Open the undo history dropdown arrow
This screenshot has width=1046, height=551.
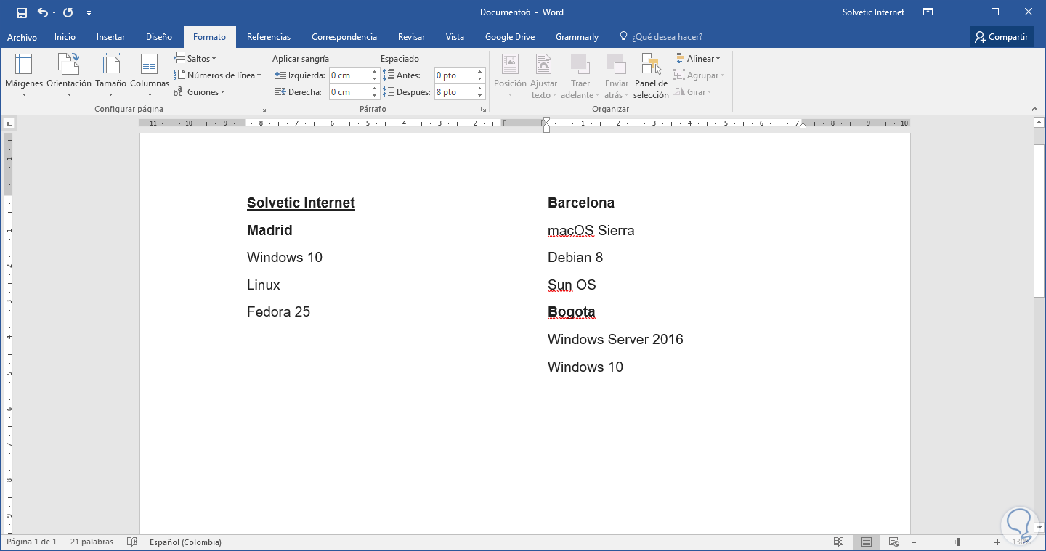(x=54, y=12)
